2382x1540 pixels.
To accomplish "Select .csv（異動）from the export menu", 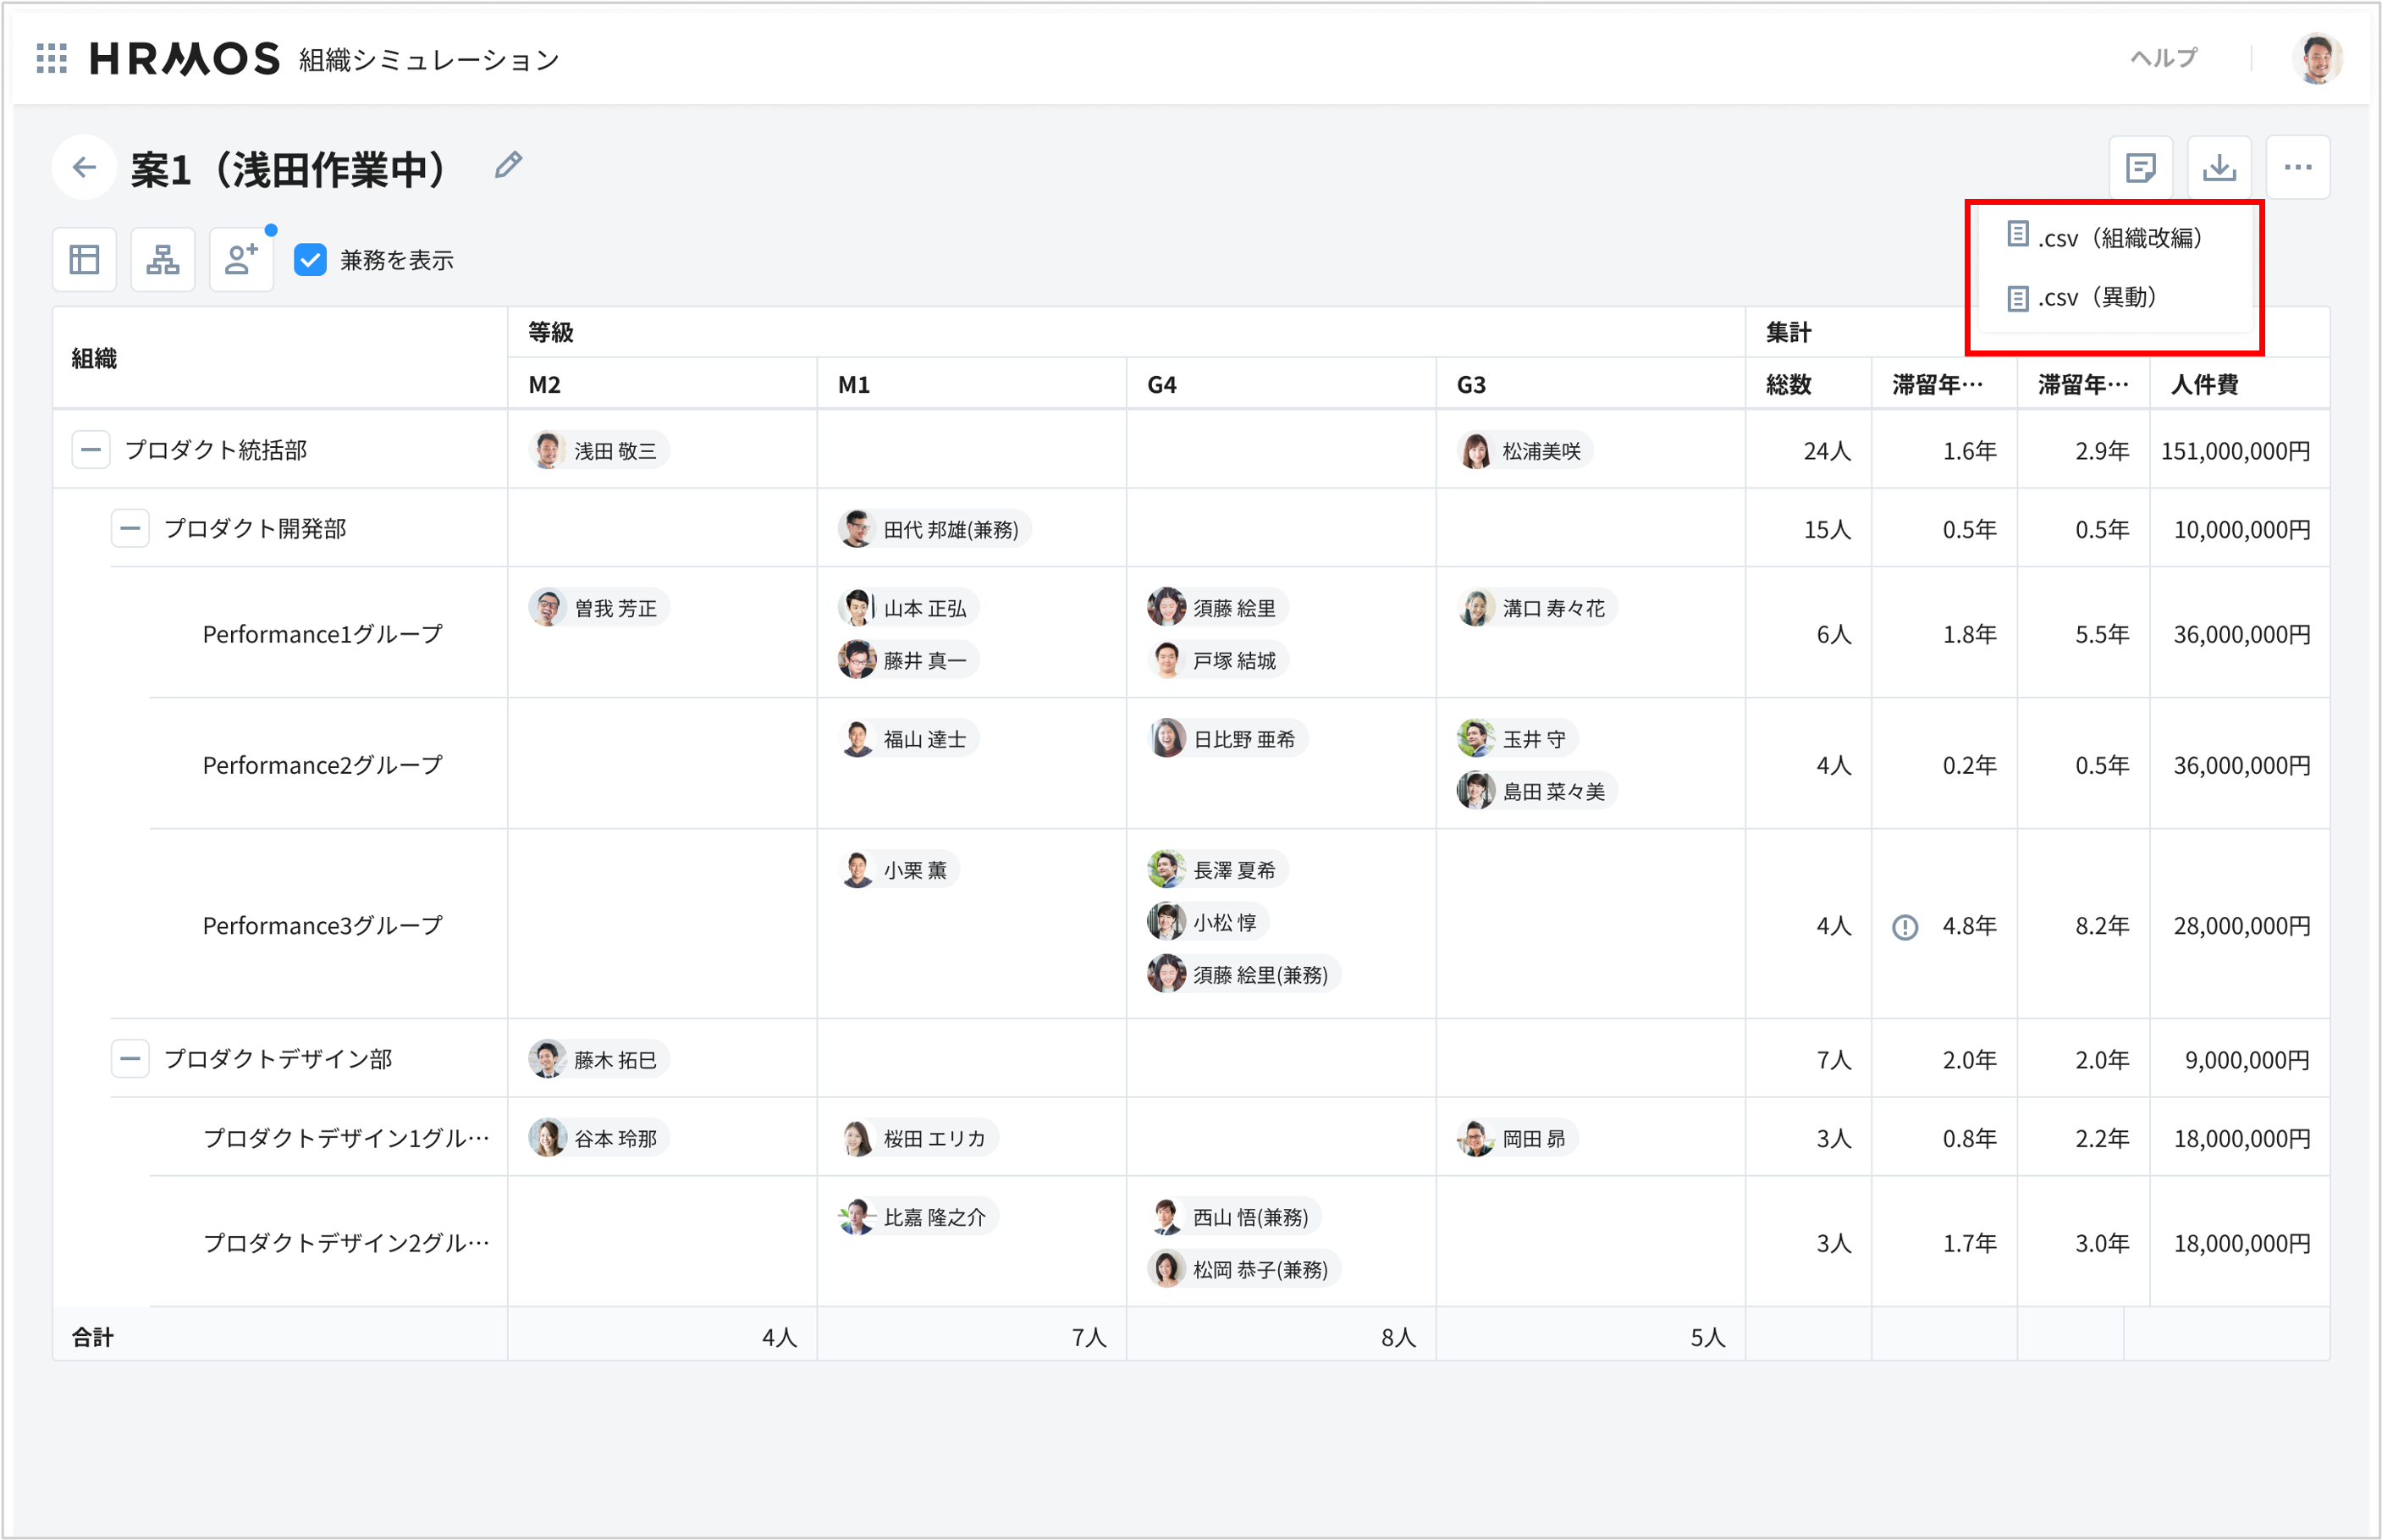I will [x=2084, y=298].
